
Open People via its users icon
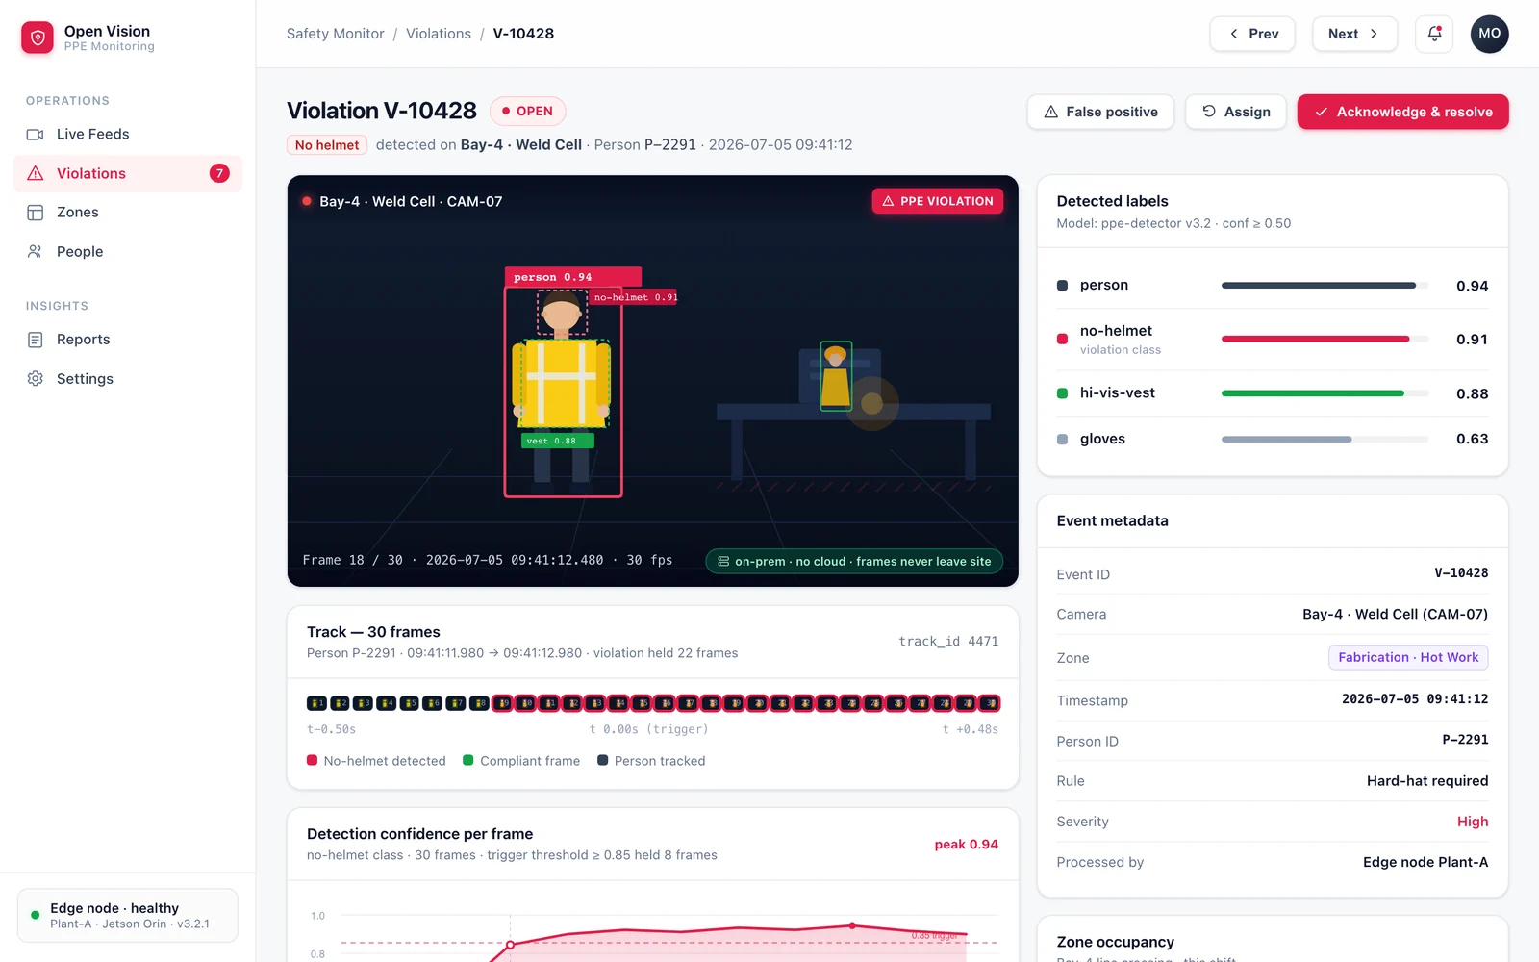[36, 252]
